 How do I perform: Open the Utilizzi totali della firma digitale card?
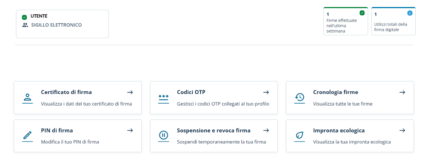click(393, 24)
